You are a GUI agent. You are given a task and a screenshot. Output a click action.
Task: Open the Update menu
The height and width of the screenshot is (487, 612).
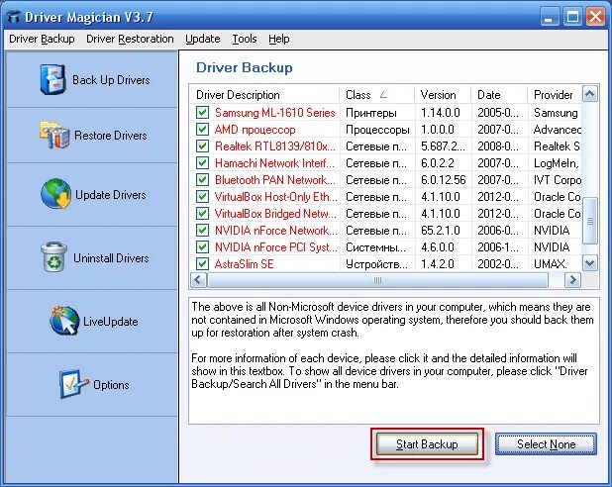[203, 39]
